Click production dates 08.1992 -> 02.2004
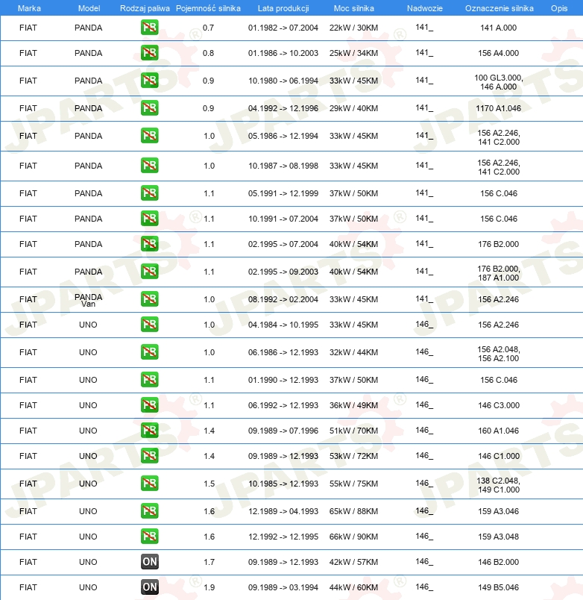 point(283,299)
